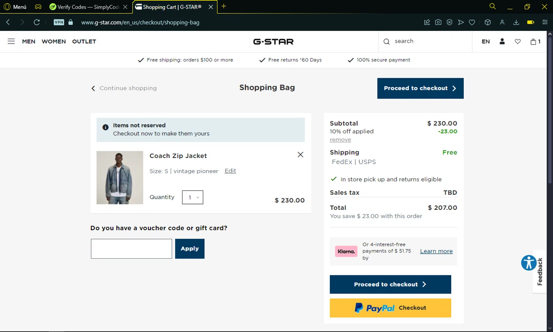Open browser downloads icon
Viewport: 553px width, 332px height.
pyautogui.click(x=516, y=22)
